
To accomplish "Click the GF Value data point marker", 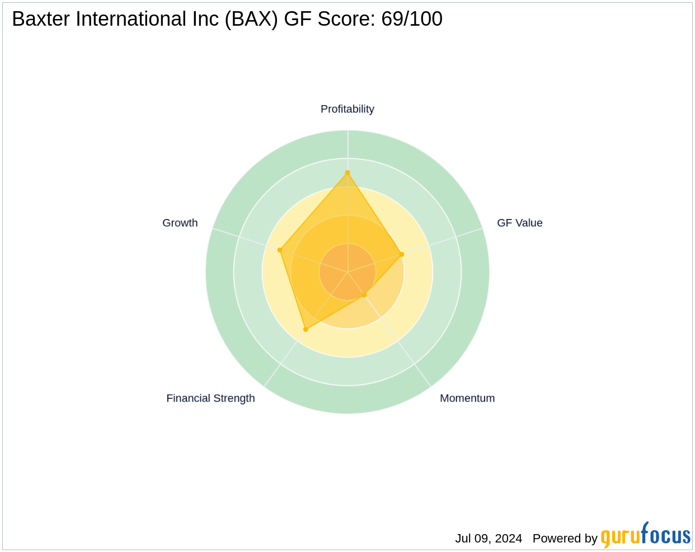I will coord(401,254).
